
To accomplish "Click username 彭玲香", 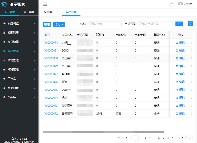I will 188,4.
